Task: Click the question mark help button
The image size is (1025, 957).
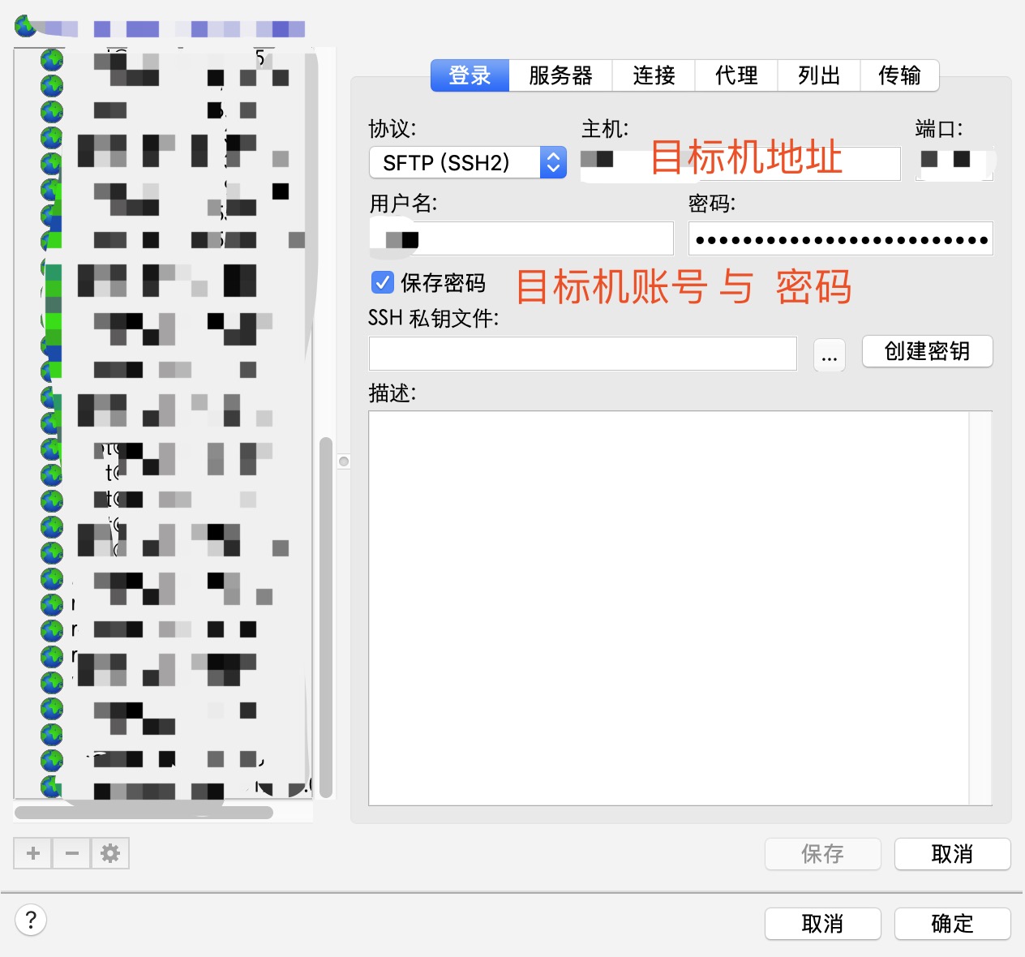Action: click(x=31, y=920)
